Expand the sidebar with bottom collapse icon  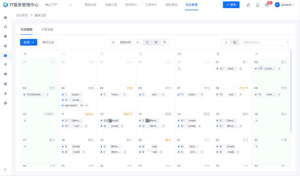pyautogui.click(x=5, y=169)
